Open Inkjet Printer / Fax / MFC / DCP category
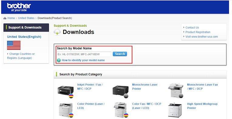This screenshot has height=119, width=232. click(90, 87)
